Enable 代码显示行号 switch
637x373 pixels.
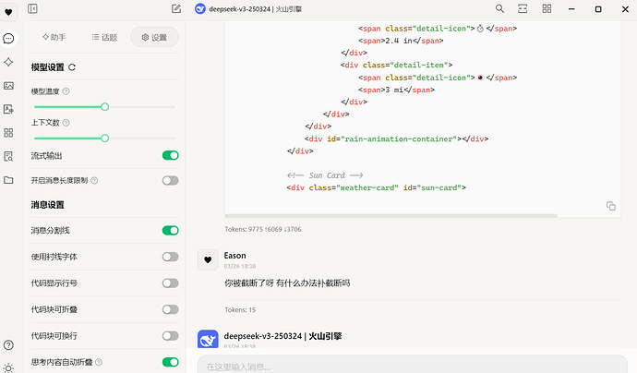[170, 283]
